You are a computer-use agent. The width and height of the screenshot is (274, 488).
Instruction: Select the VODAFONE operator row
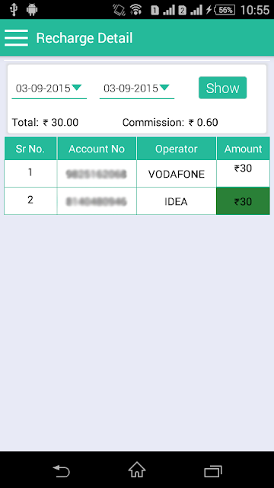pos(137,174)
